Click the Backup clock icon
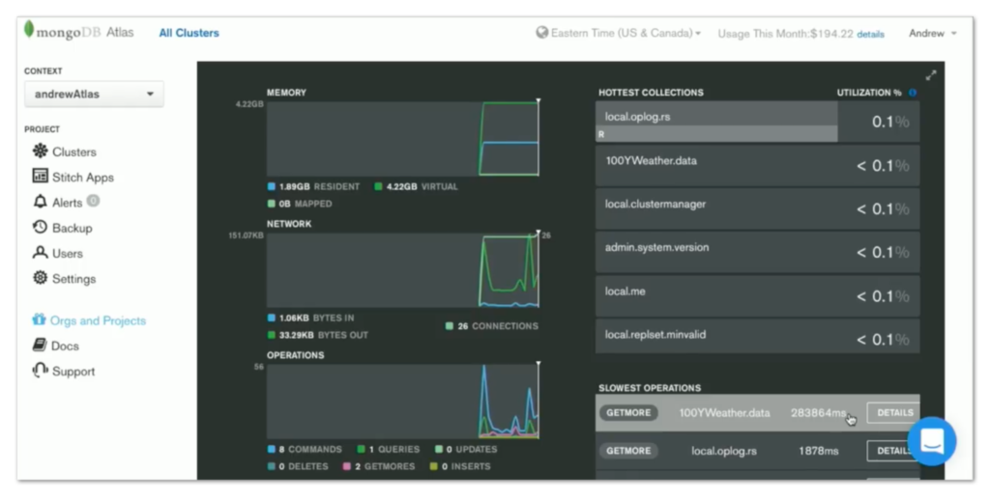 pos(41,227)
